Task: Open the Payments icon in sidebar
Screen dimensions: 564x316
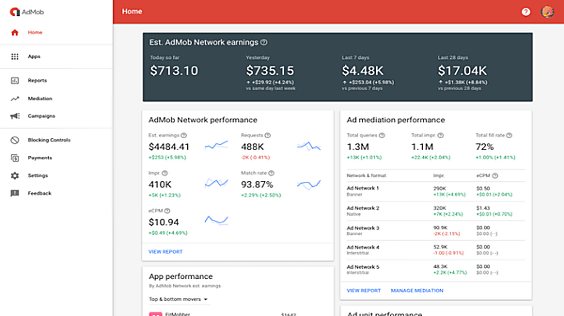Action: (x=14, y=158)
